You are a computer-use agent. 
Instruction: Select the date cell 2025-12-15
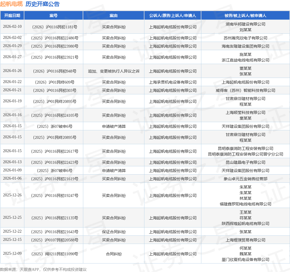point(12,239)
